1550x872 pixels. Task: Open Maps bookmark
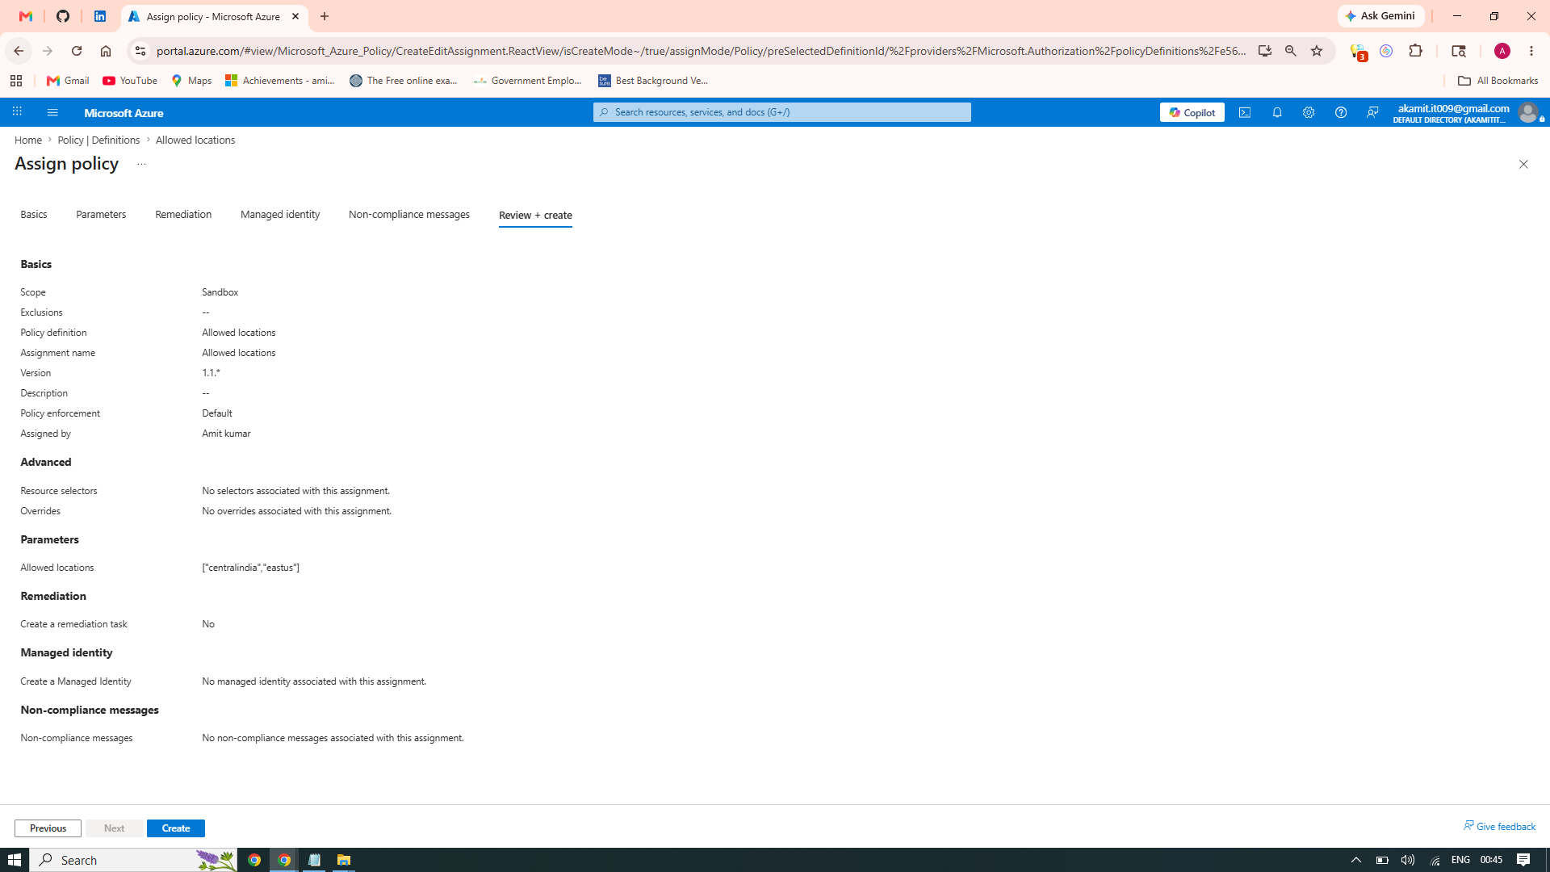(x=191, y=81)
